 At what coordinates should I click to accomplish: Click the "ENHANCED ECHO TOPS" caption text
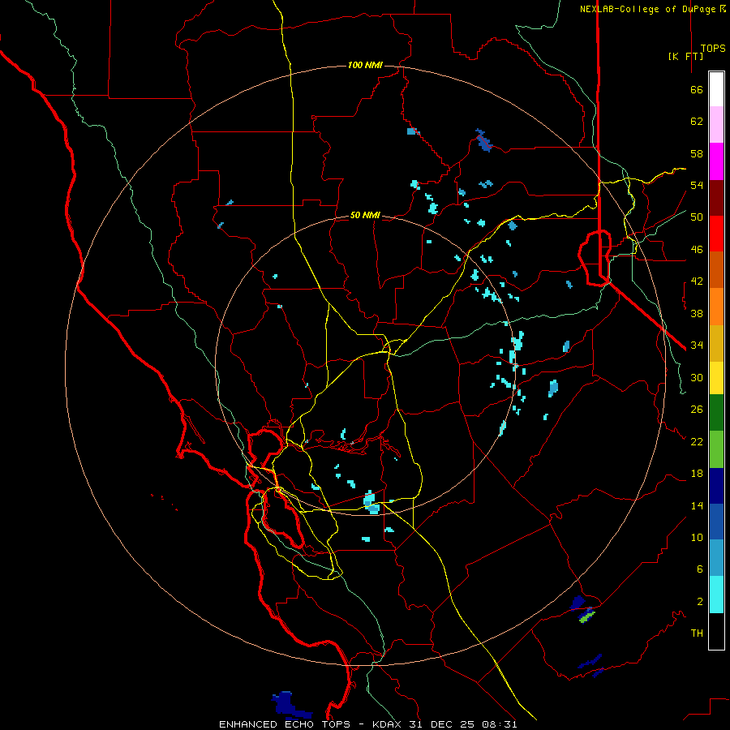[285, 724]
